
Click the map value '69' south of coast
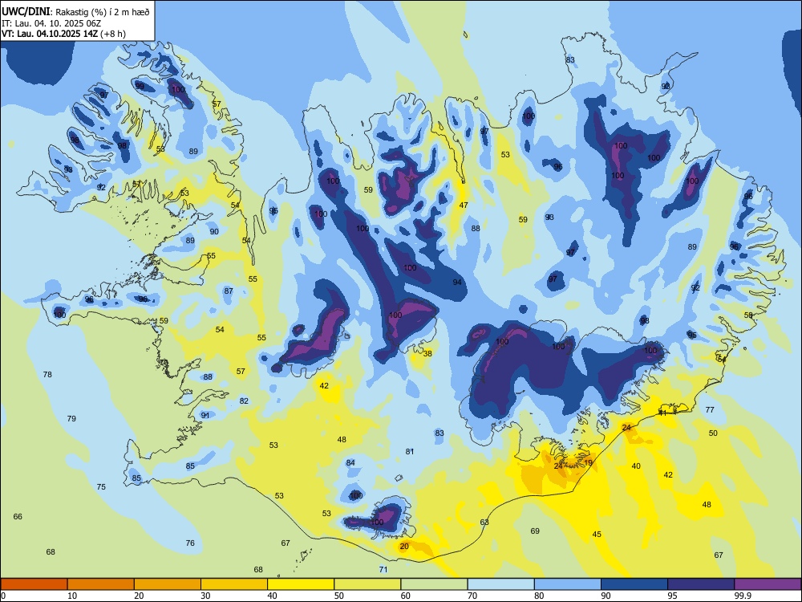coord(535,531)
